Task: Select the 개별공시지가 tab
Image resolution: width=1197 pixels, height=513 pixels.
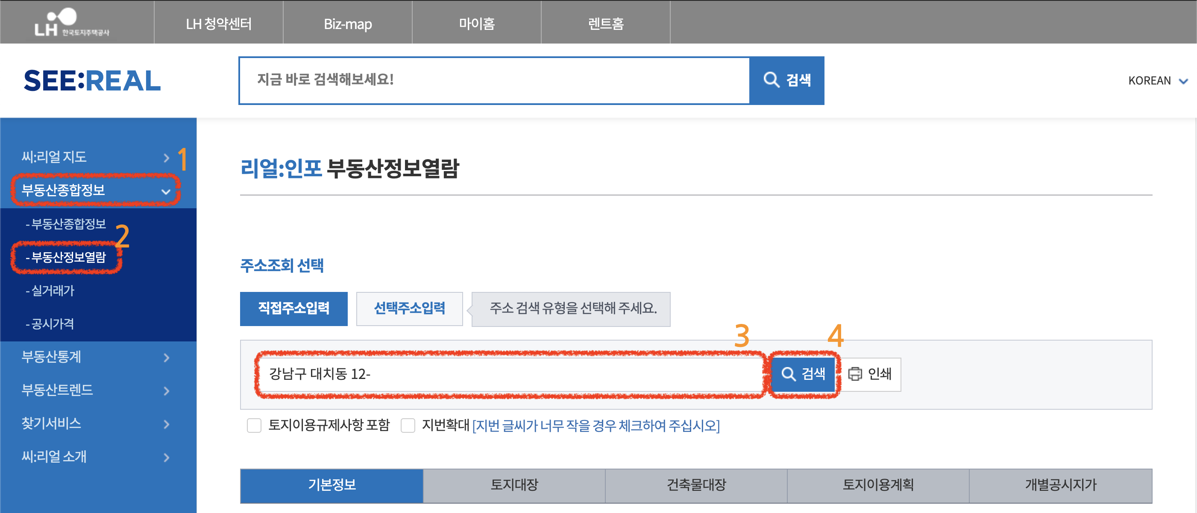Action: pyautogui.click(x=1060, y=485)
